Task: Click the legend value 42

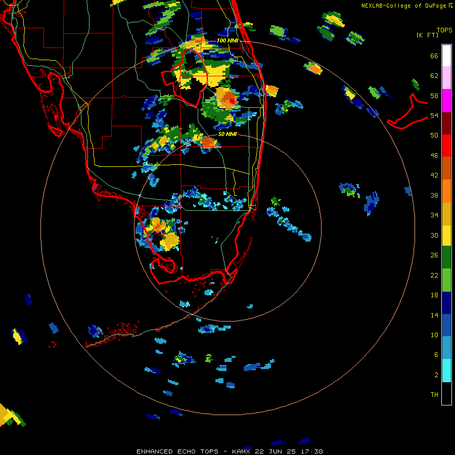Action: 434,175
